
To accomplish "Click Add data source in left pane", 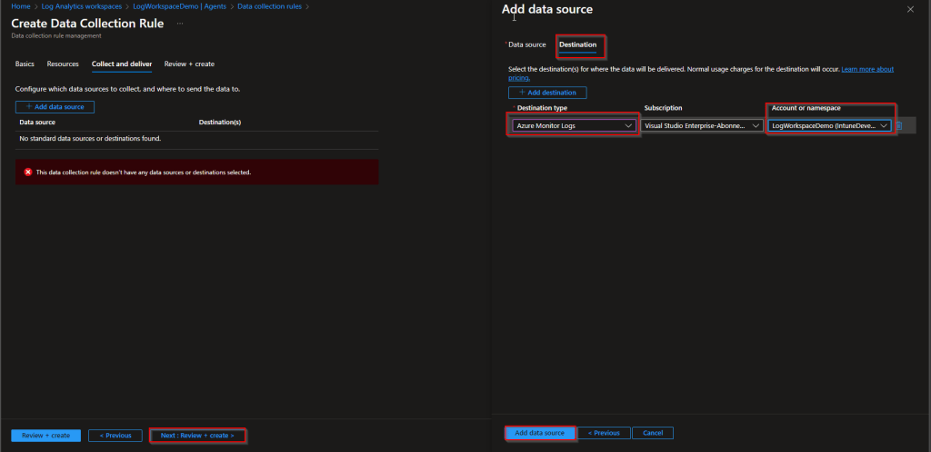I will click(x=55, y=107).
